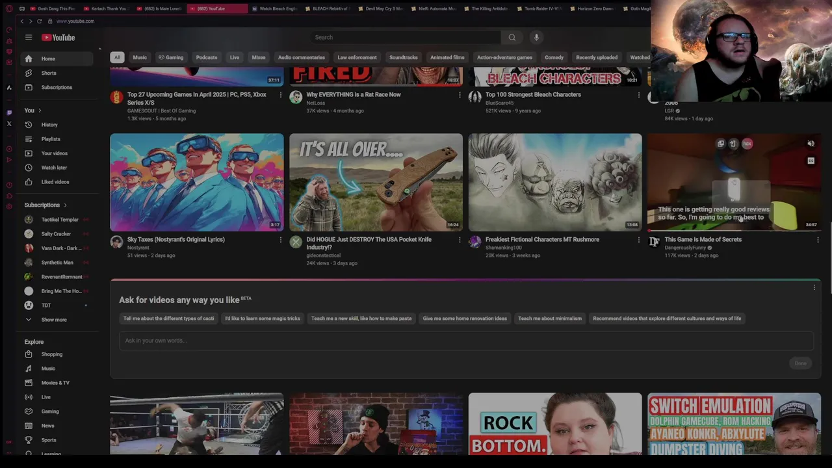Click the YouTube search input field

point(406,37)
